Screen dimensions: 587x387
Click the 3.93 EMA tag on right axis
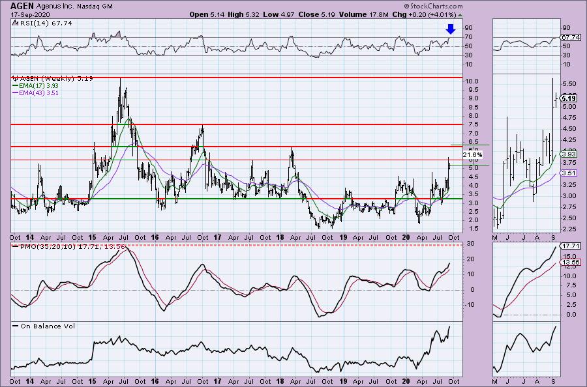568,154
